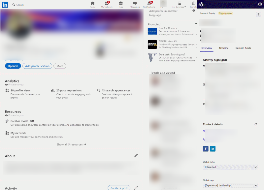Click the Leader Tech ad thumbnail
Image resolution: width=264 pixels, height=190 pixels.
coord(152,45)
